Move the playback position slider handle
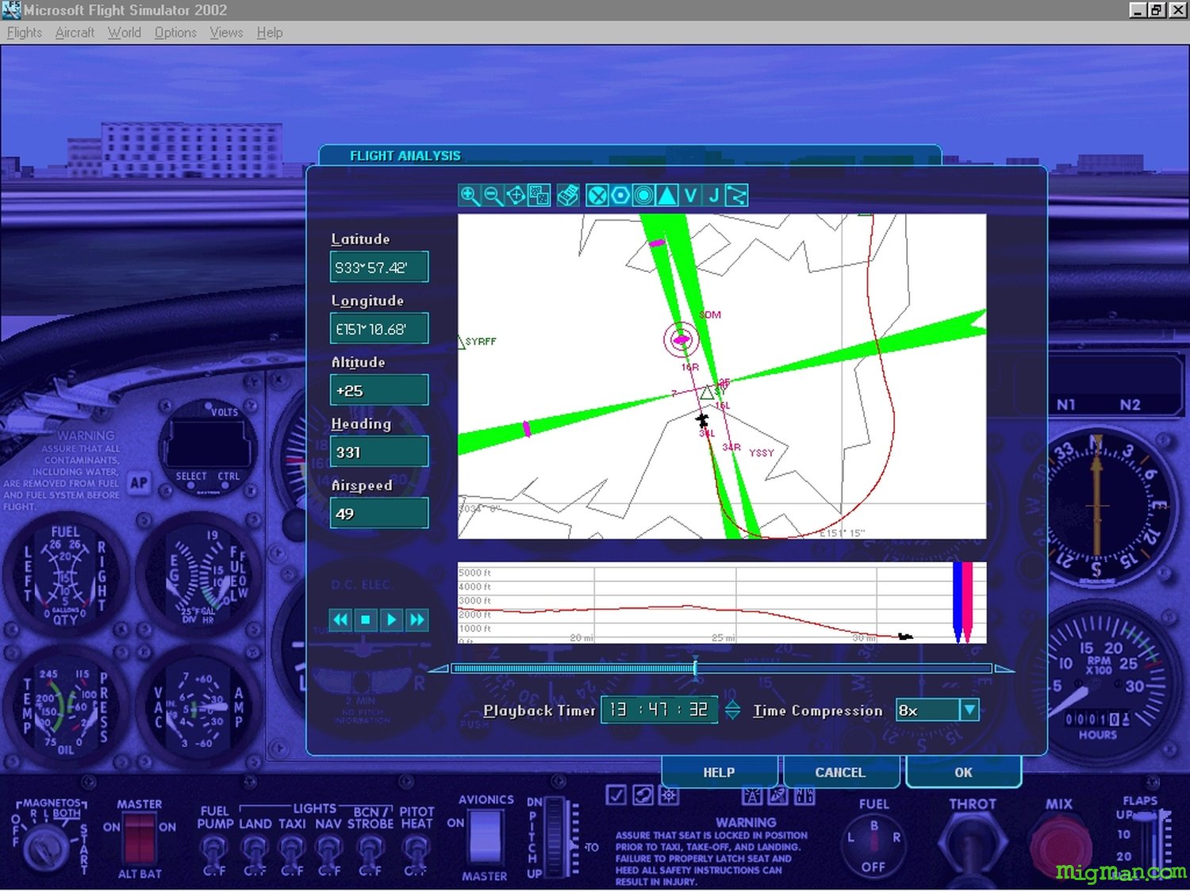1190x892 pixels. tap(695, 668)
